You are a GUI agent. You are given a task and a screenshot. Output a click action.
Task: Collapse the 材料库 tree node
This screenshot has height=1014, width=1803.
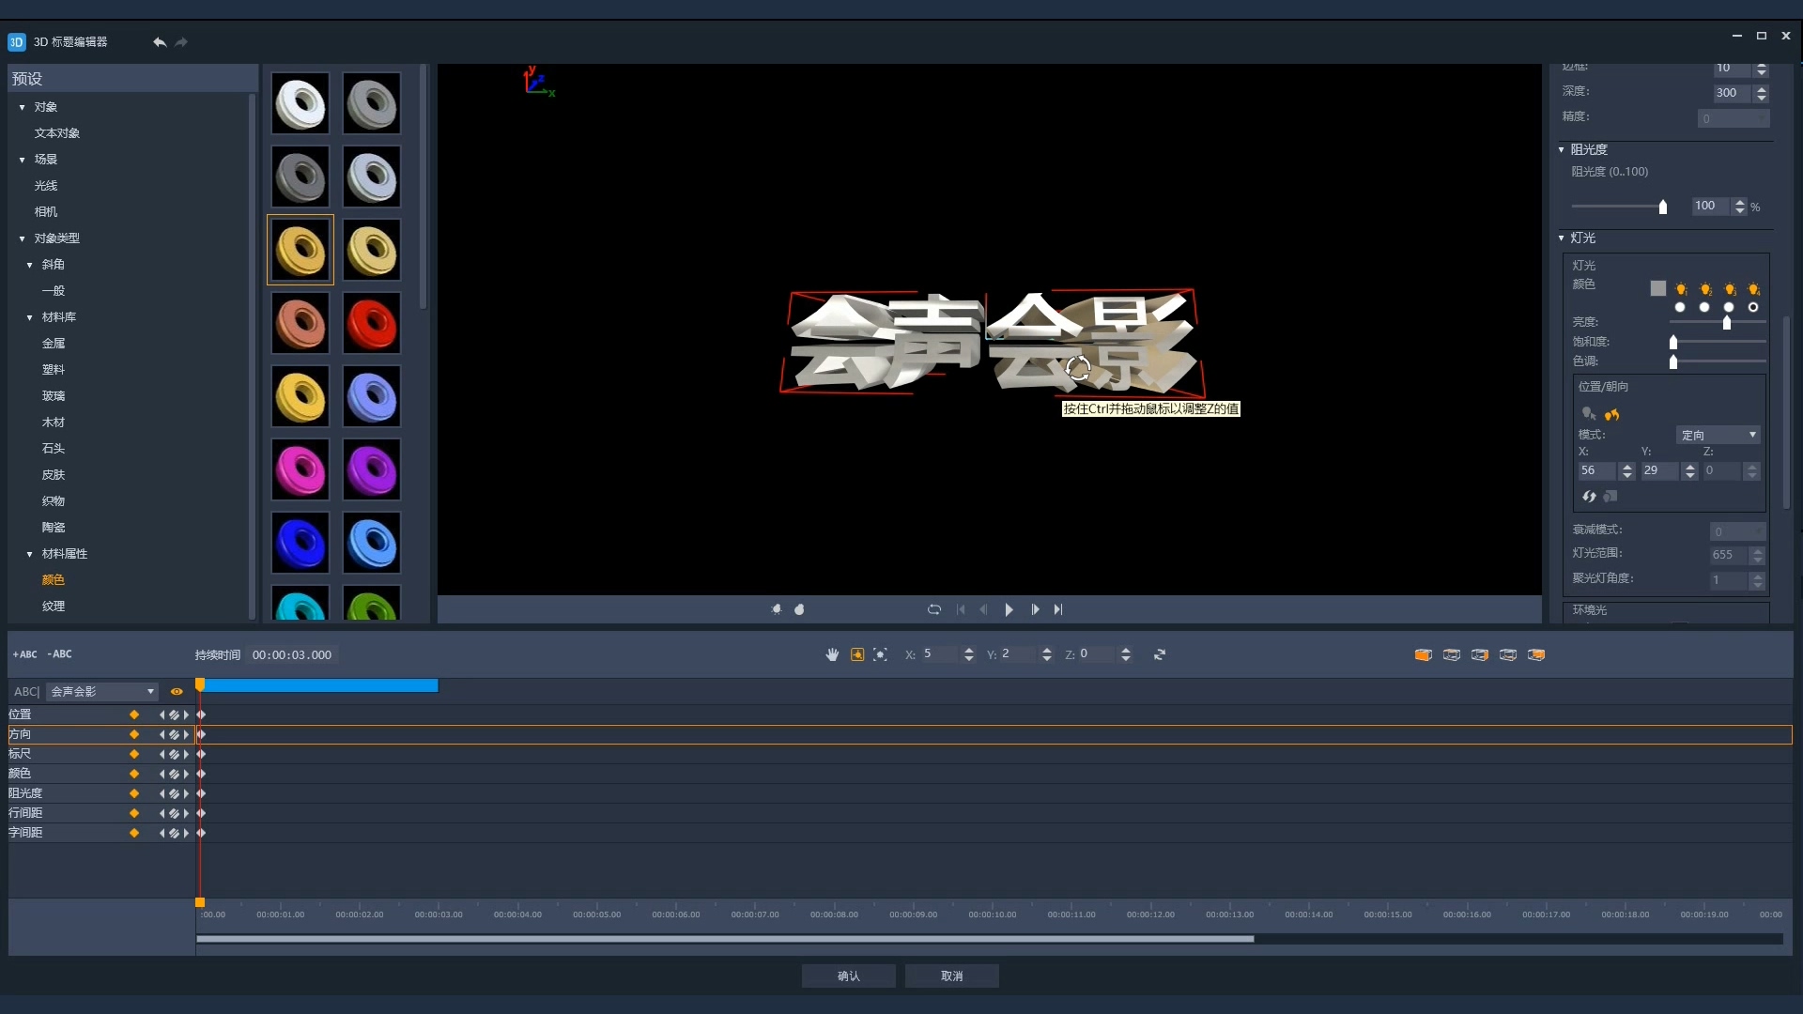tap(30, 317)
